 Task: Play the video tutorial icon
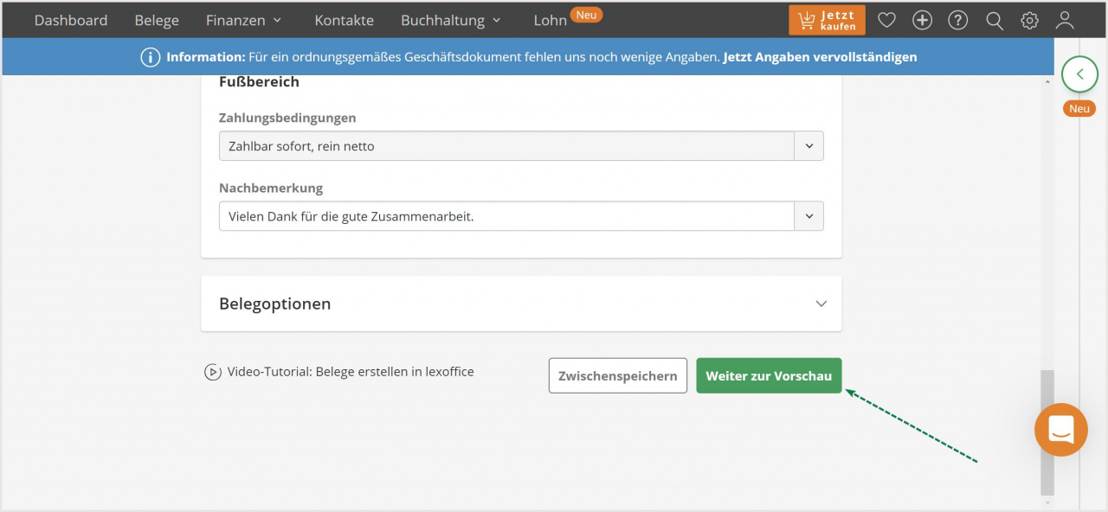point(213,372)
